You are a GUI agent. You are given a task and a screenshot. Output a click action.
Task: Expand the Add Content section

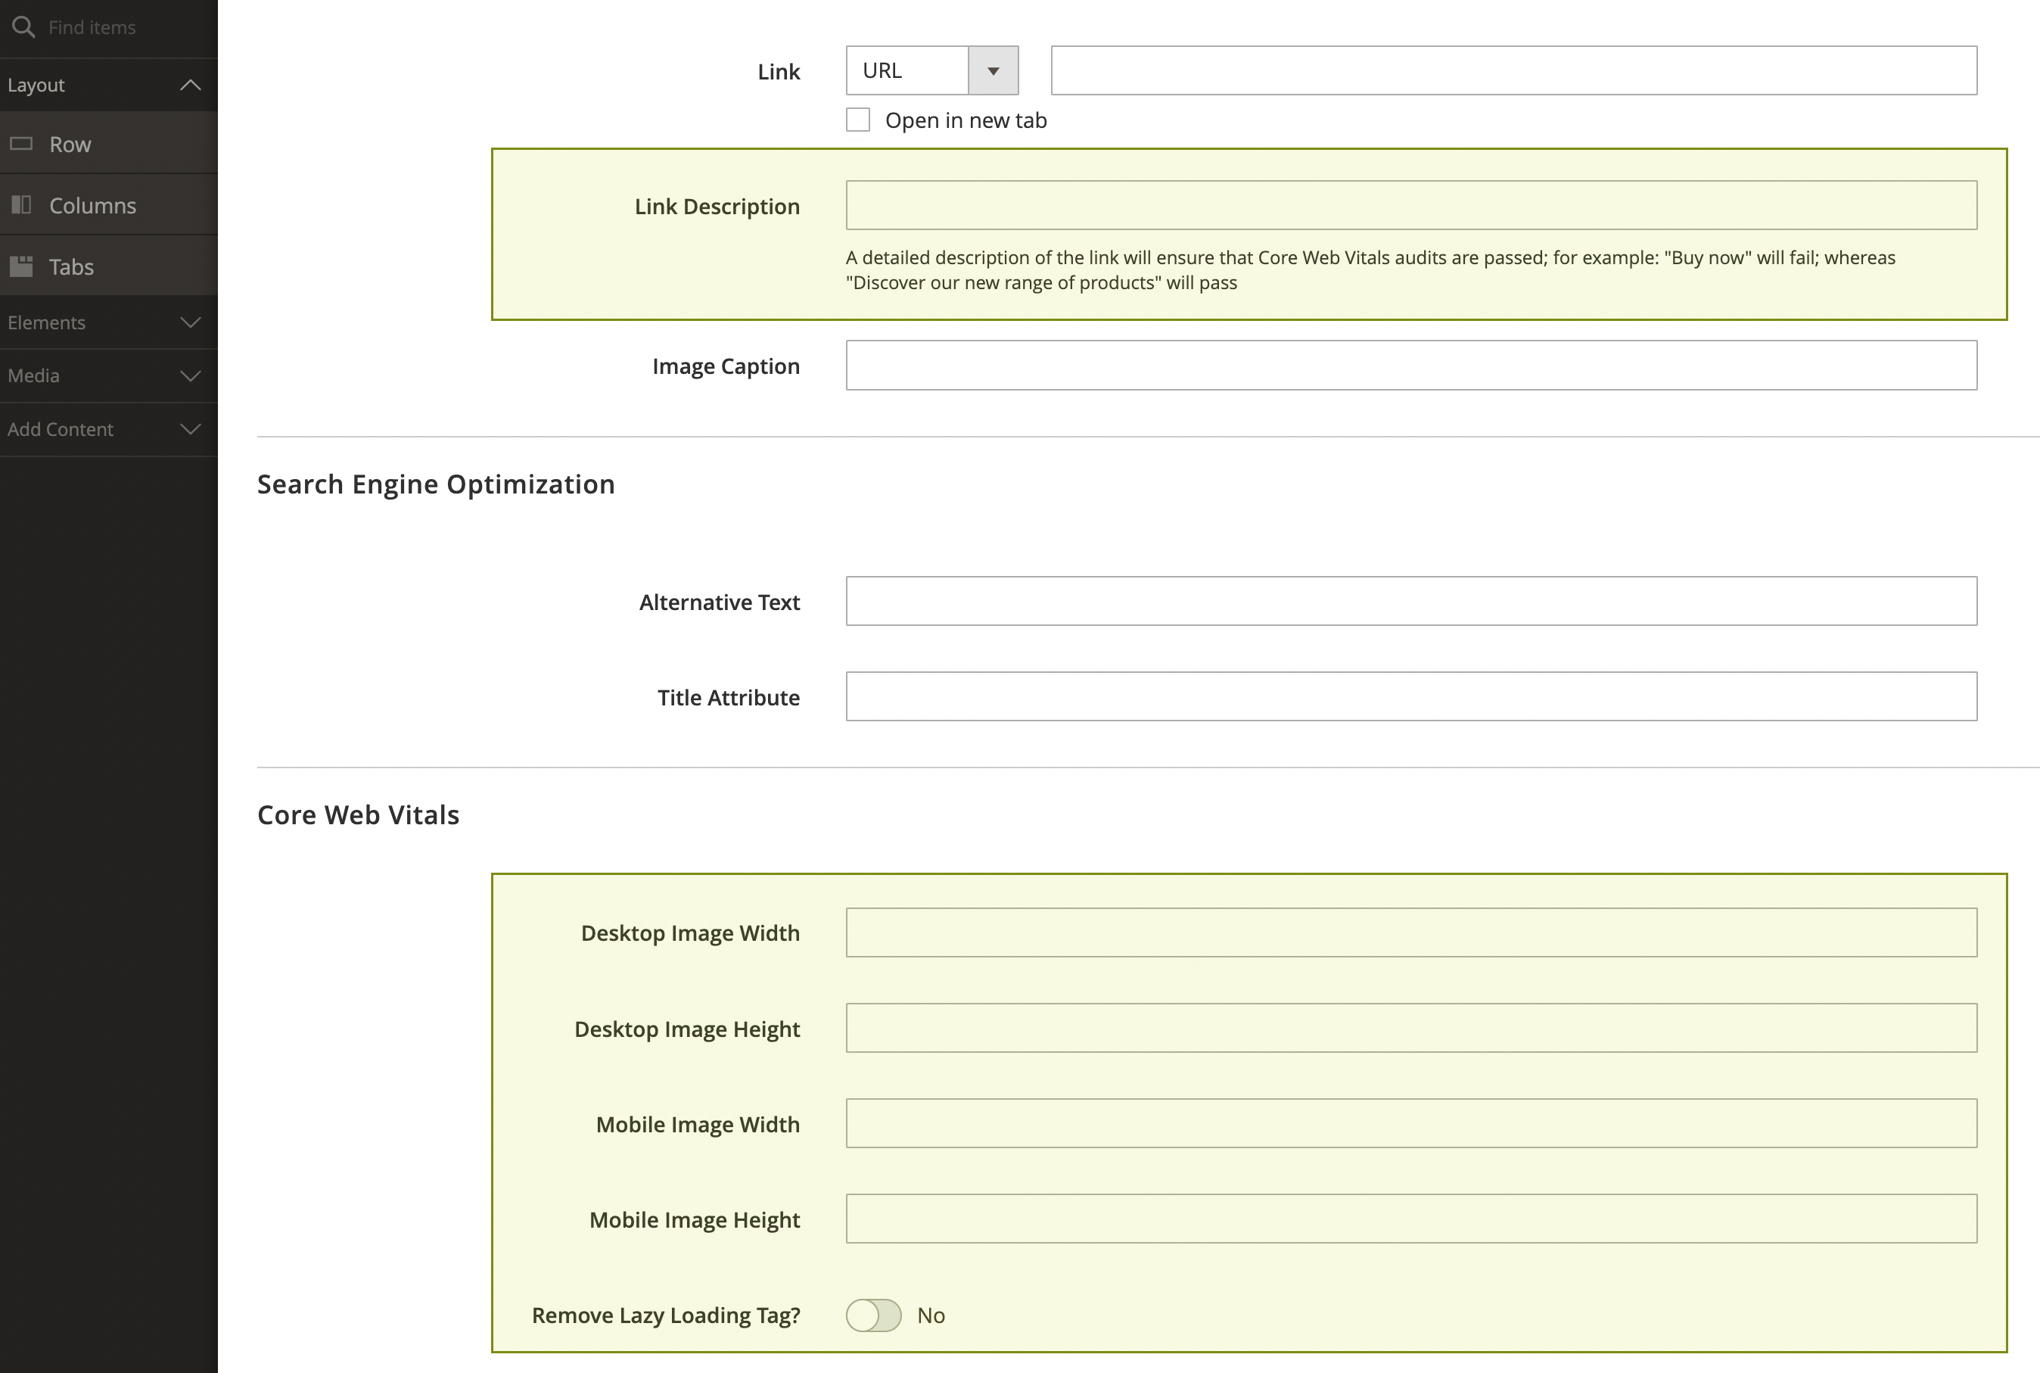tap(190, 429)
